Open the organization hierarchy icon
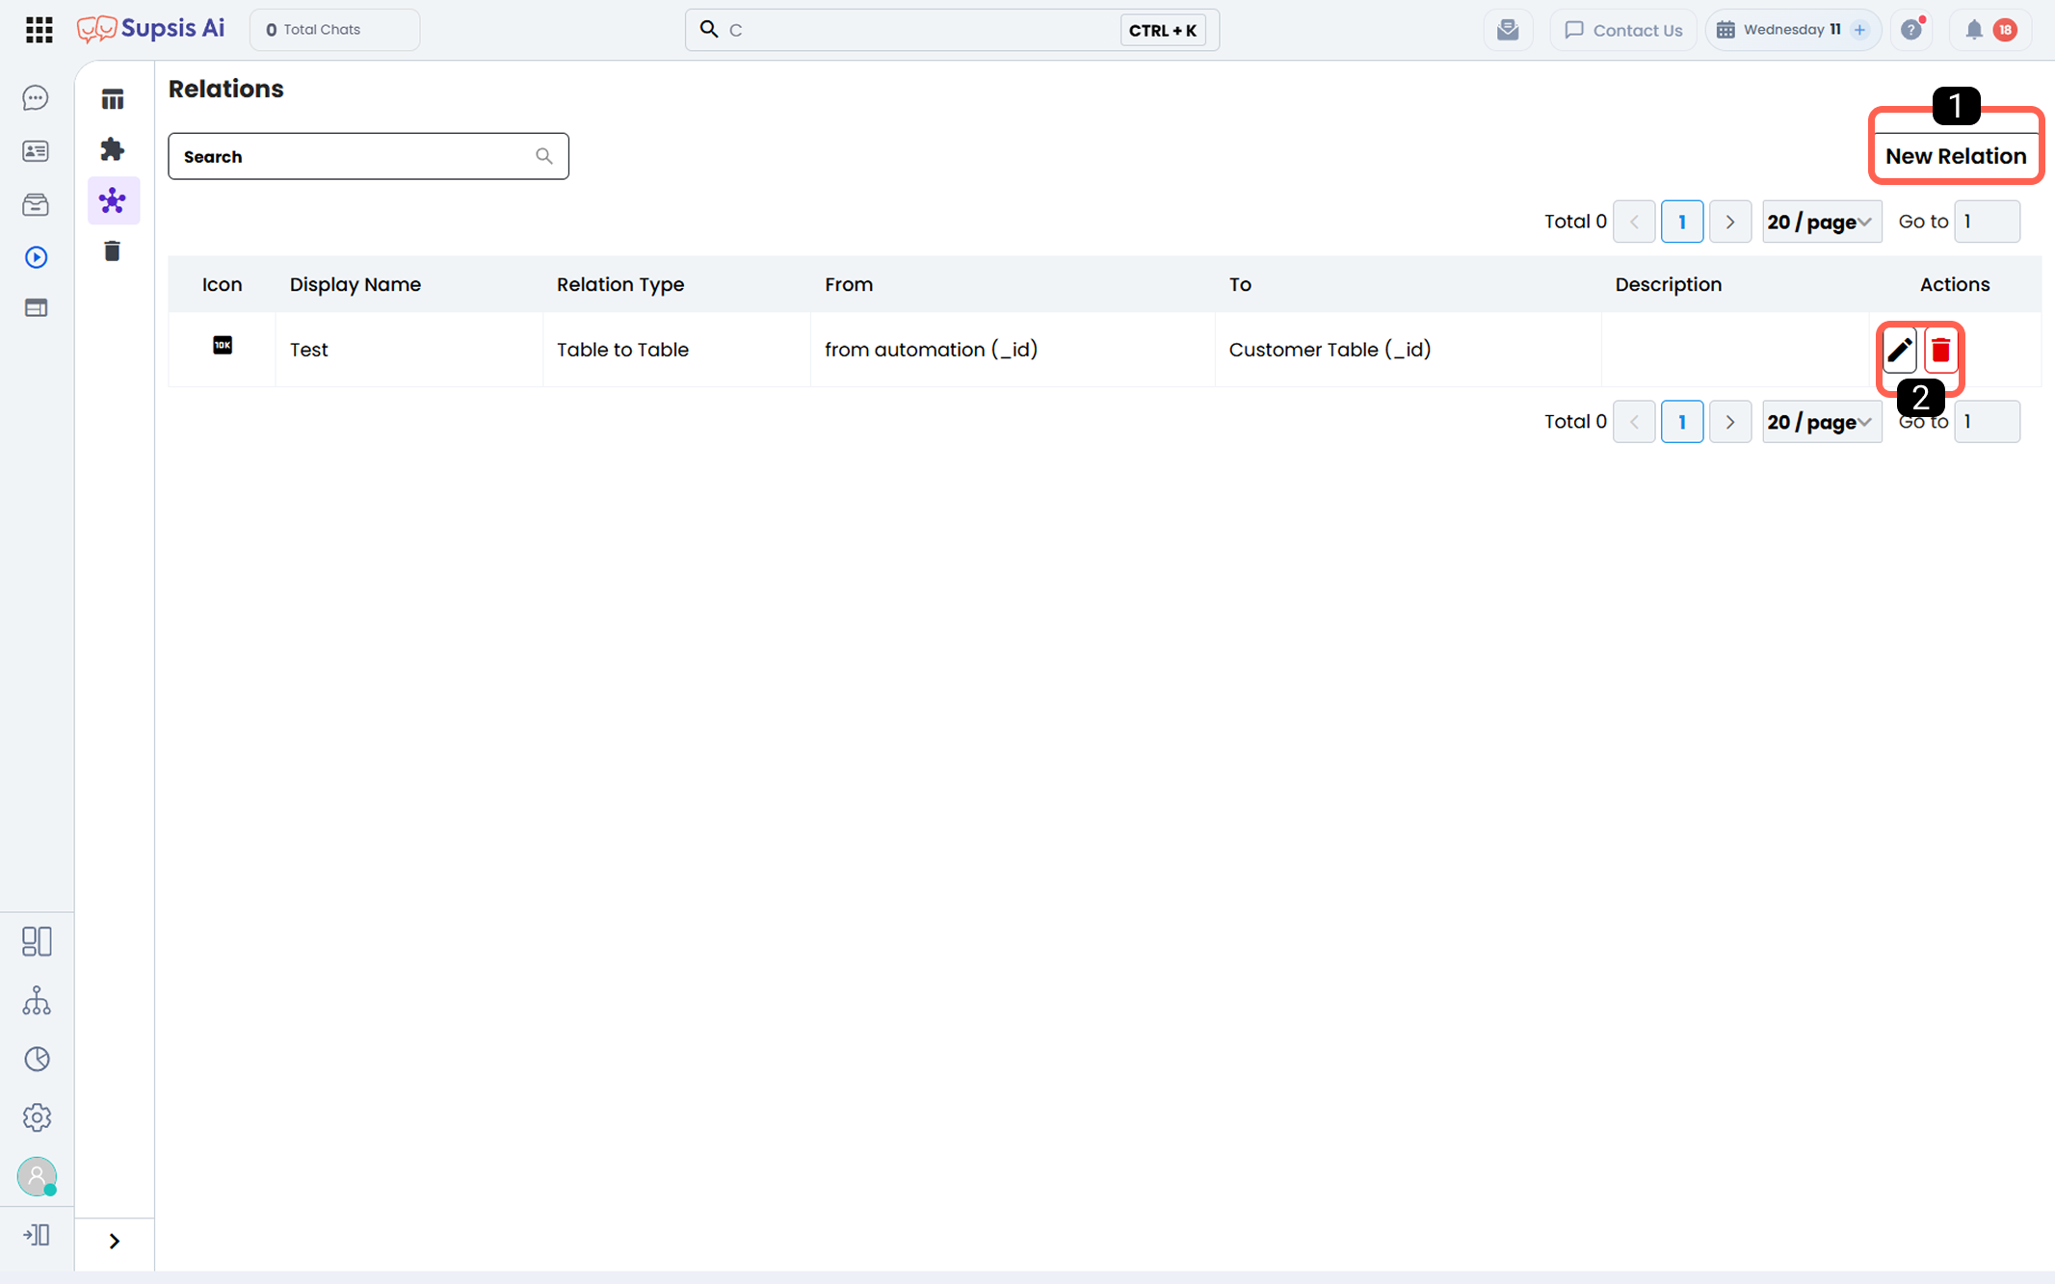This screenshot has height=1284, width=2055. click(37, 1001)
